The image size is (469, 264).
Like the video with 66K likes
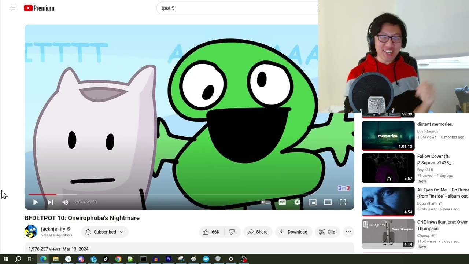[211, 232]
